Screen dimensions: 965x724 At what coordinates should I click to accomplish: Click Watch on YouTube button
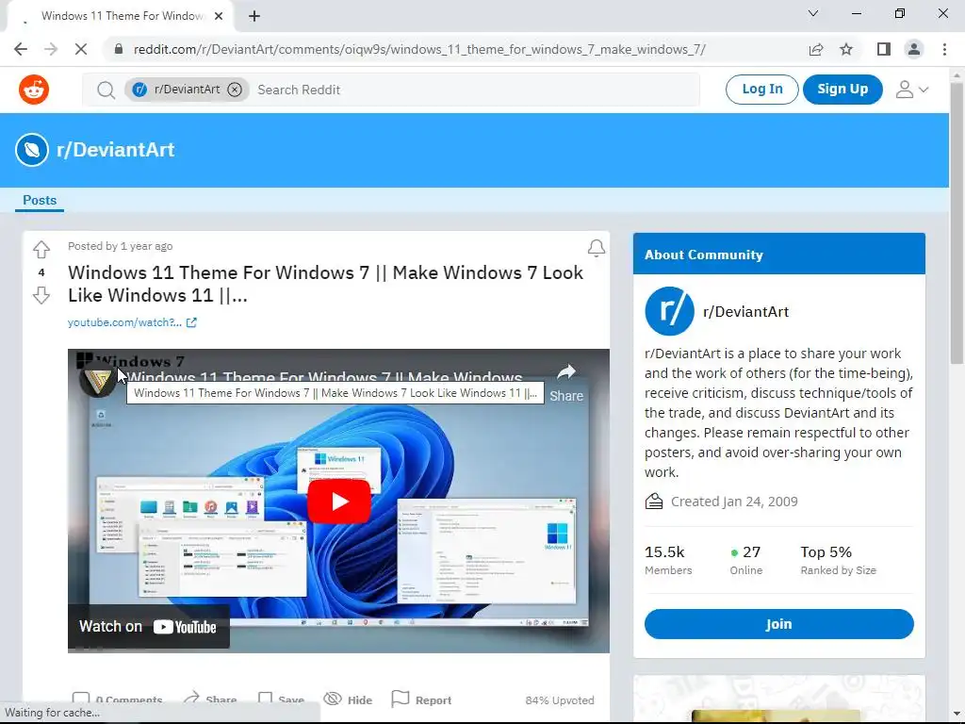click(148, 627)
